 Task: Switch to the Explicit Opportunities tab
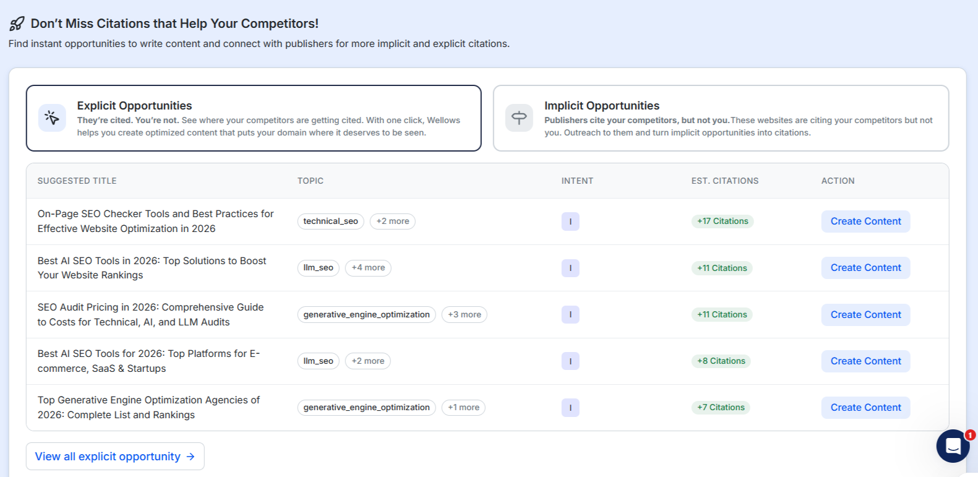[x=254, y=118]
